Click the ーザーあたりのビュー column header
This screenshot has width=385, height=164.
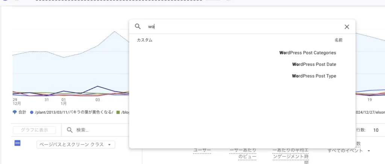pyautogui.click(x=243, y=153)
